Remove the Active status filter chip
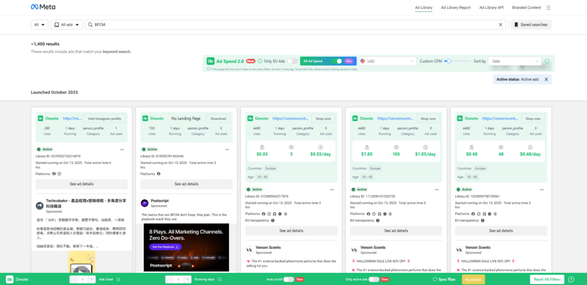587x285 pixels. coord(546,79)
